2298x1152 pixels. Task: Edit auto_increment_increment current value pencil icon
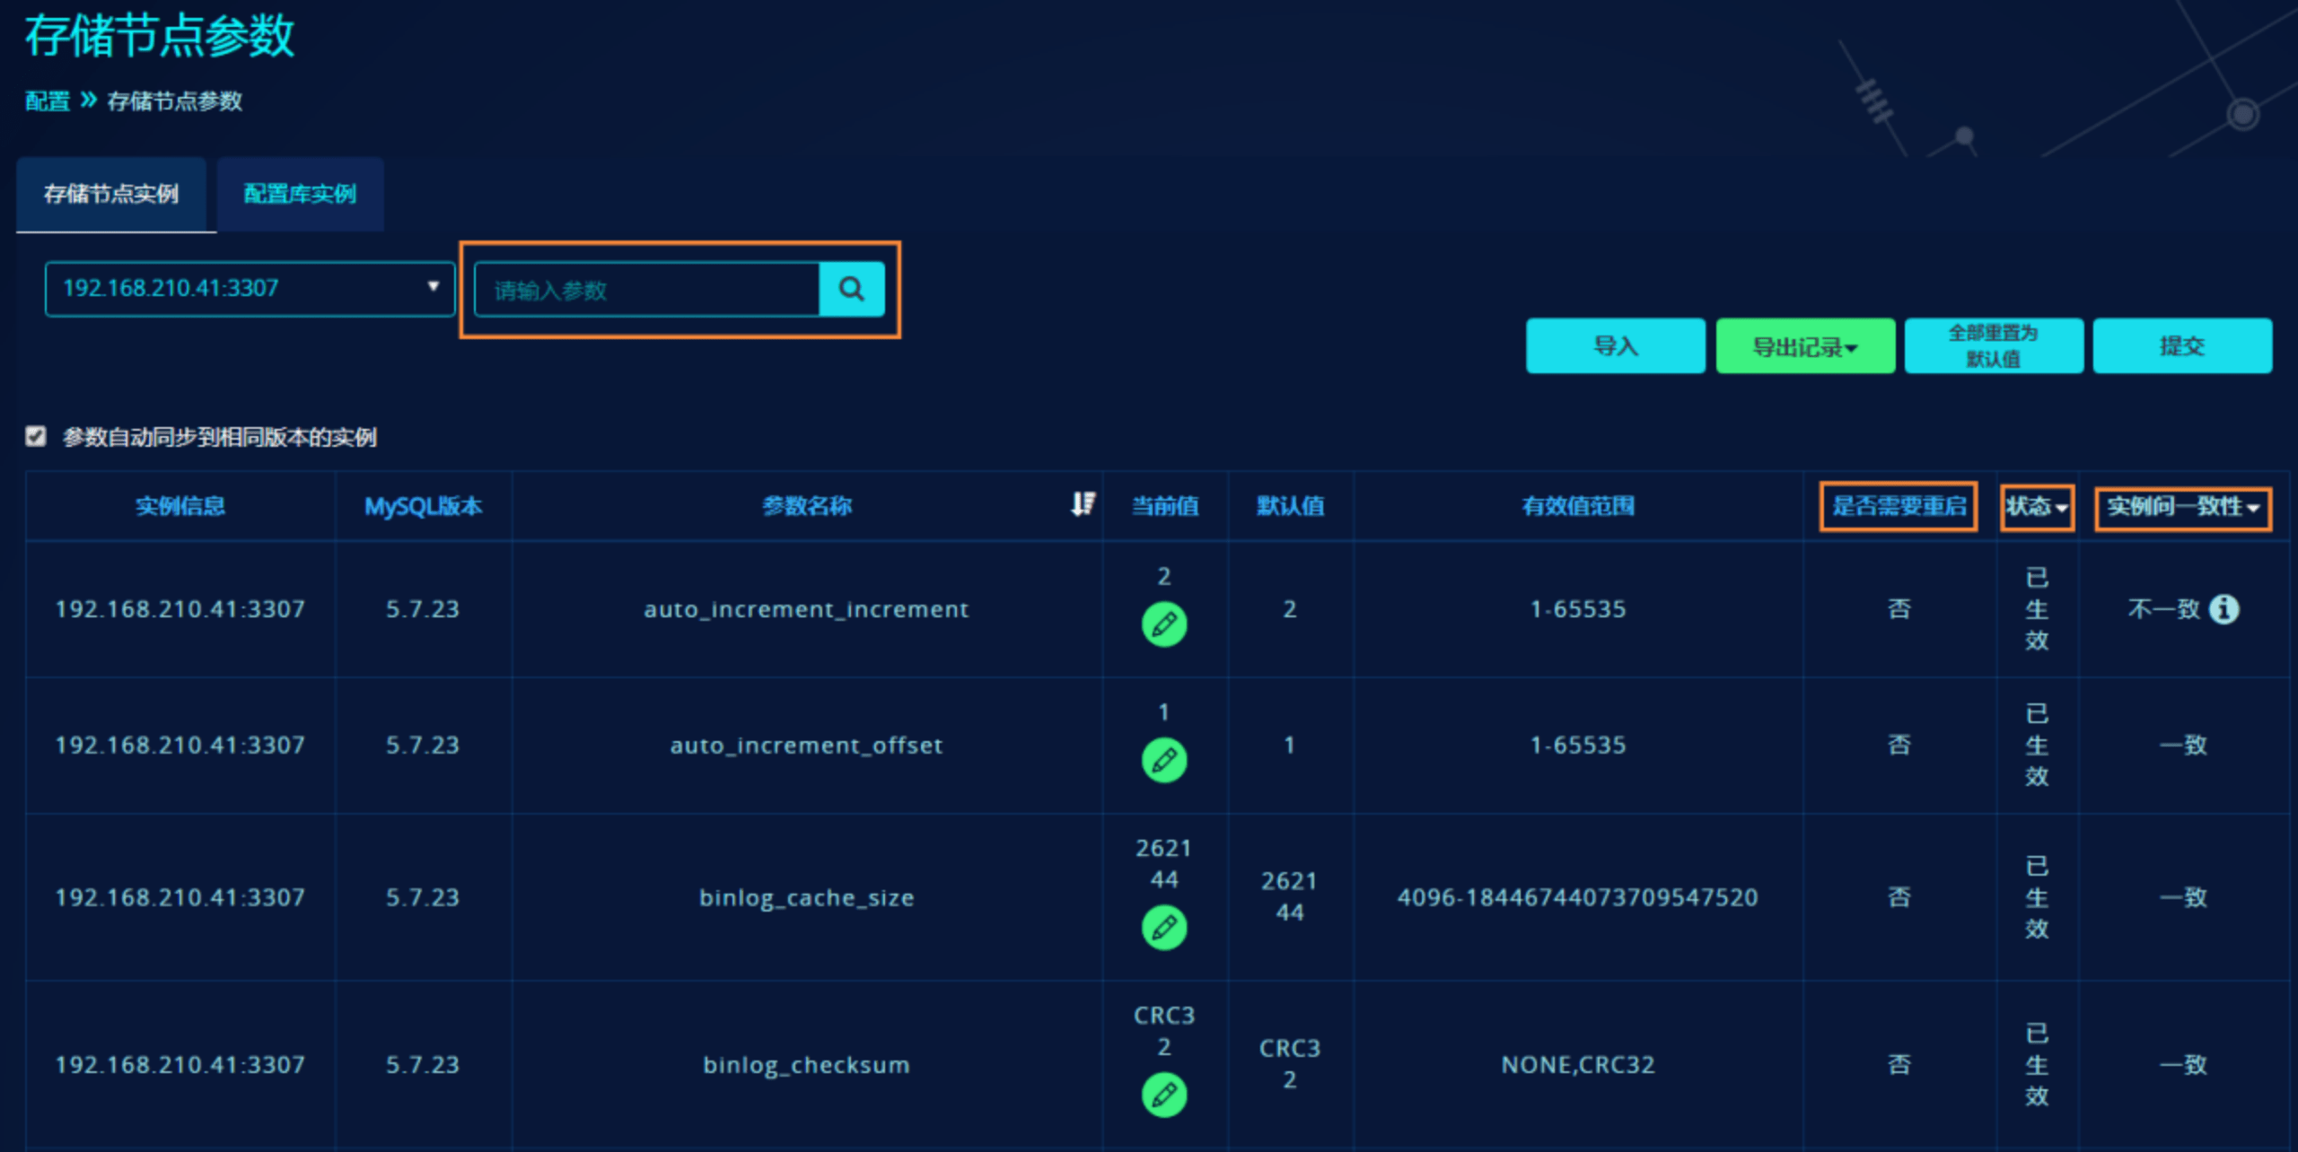pos(1163,624)
